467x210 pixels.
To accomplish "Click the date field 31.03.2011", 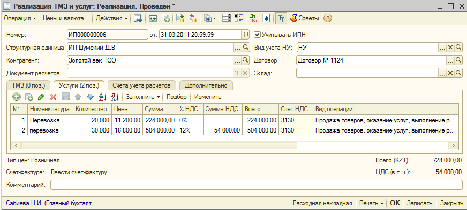I will pyautogui.click(x=200, y=35).
